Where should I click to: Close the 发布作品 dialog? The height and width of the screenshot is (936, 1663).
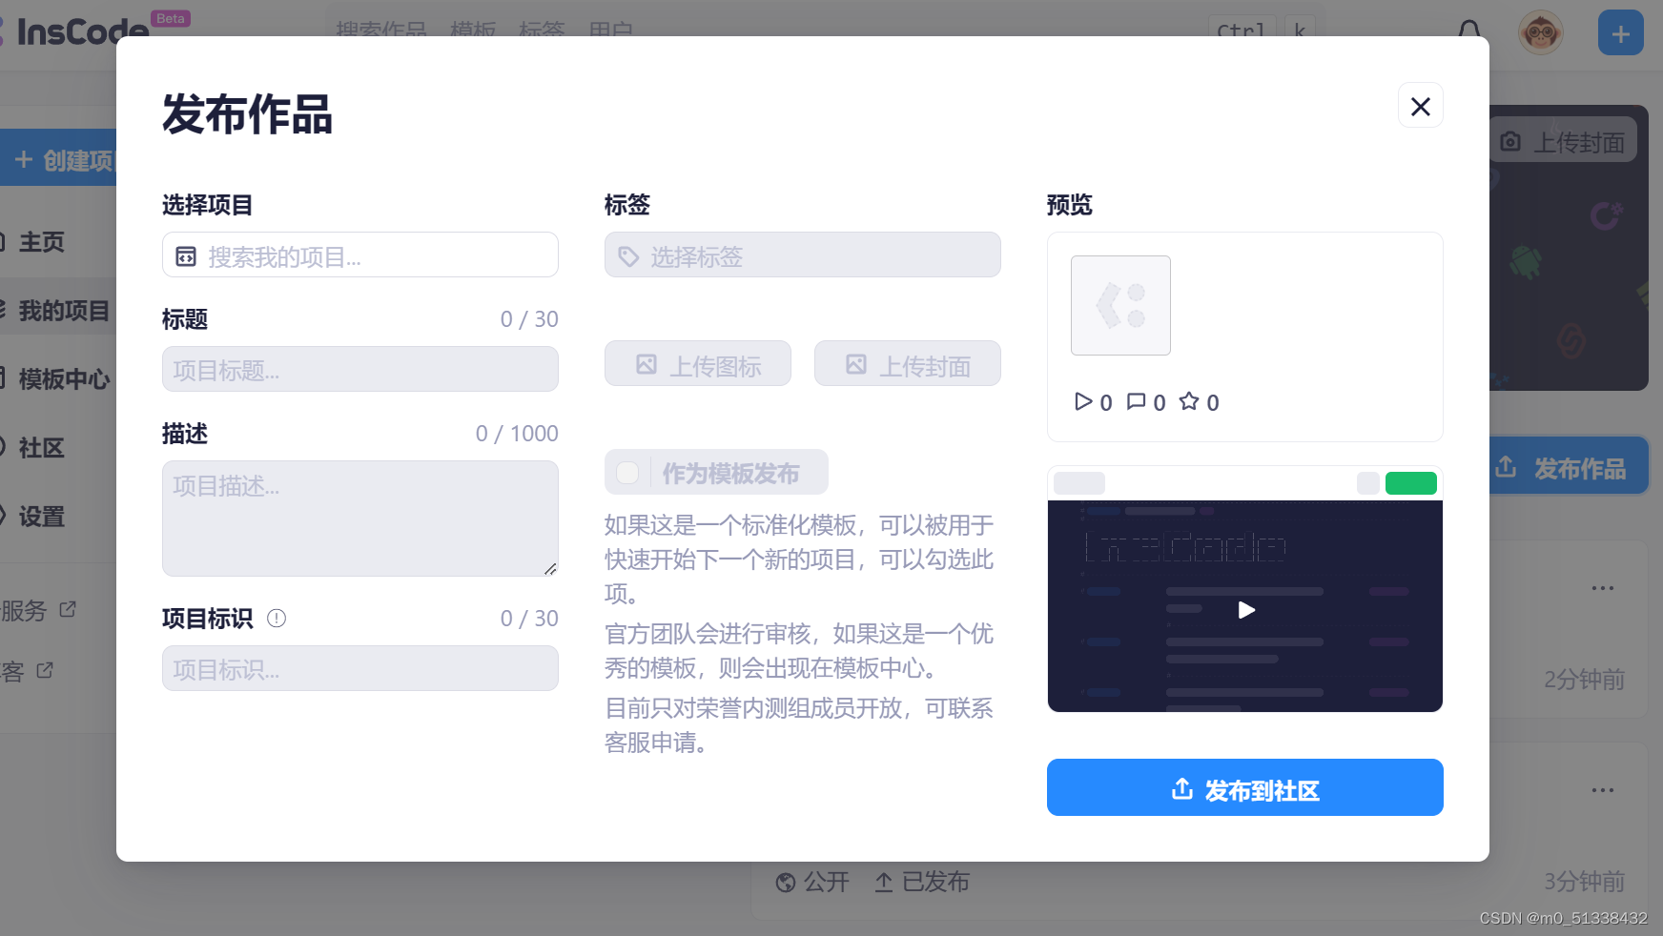point(1420,106)
